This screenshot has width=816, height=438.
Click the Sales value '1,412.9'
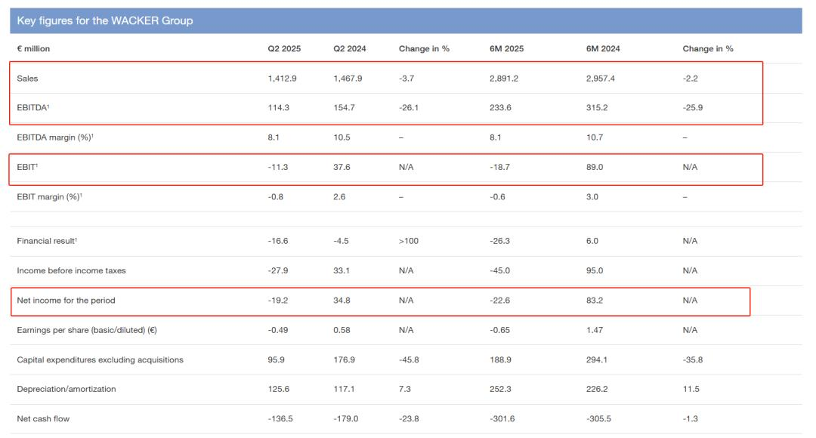tap(282, 79)
